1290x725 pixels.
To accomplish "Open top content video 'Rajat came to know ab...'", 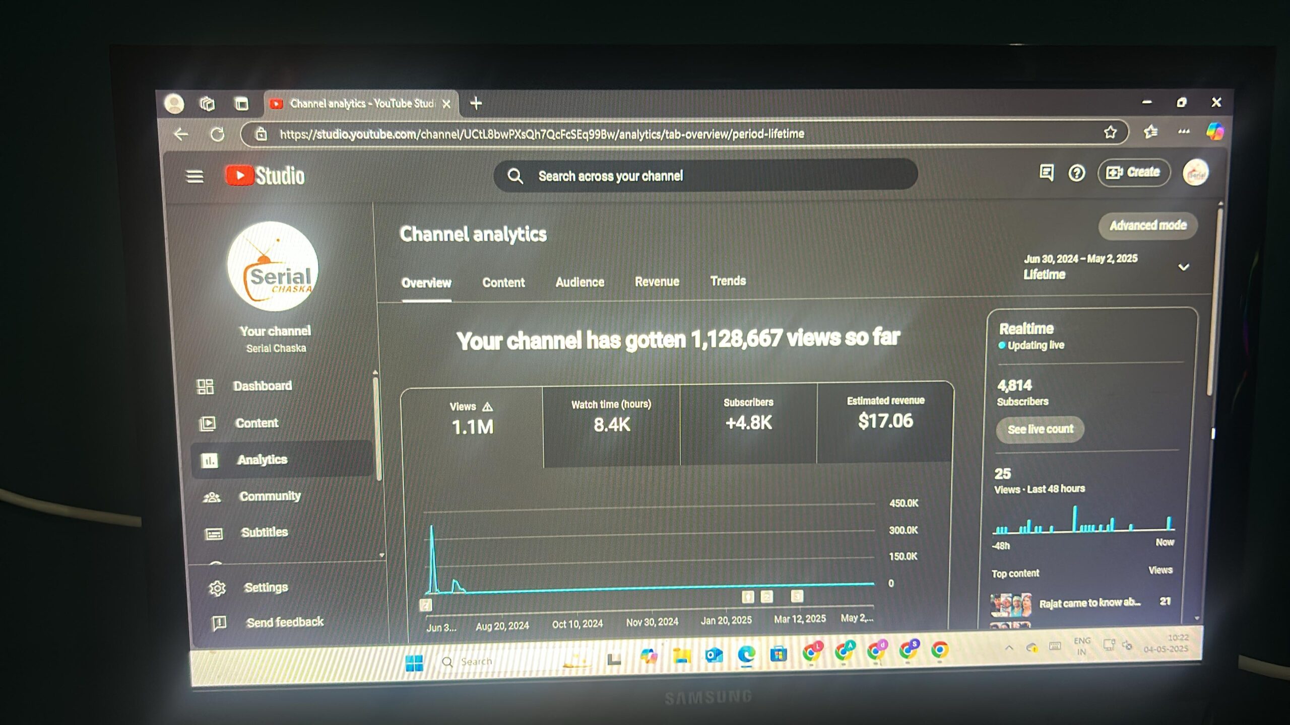I will click(x=1089, y=603).
